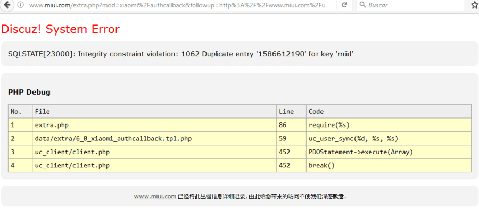Click row number 1 cell
The image size is (479, 210).
pyautogui.click(x=20, y=125)
